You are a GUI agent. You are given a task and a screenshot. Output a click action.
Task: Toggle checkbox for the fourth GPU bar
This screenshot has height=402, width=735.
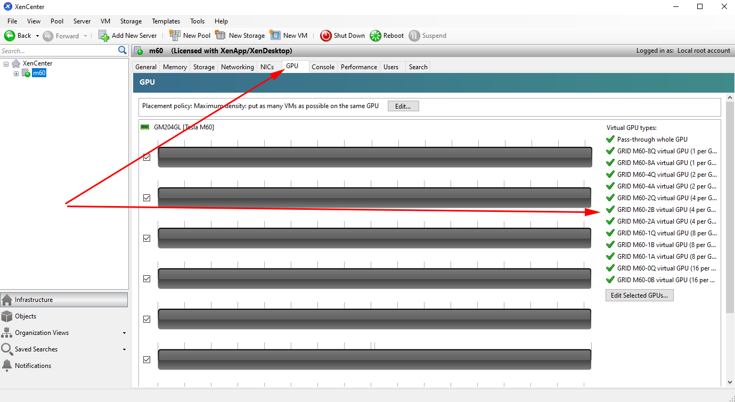[146, 278]
